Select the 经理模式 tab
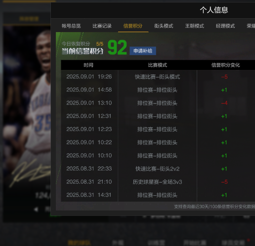 225,26
